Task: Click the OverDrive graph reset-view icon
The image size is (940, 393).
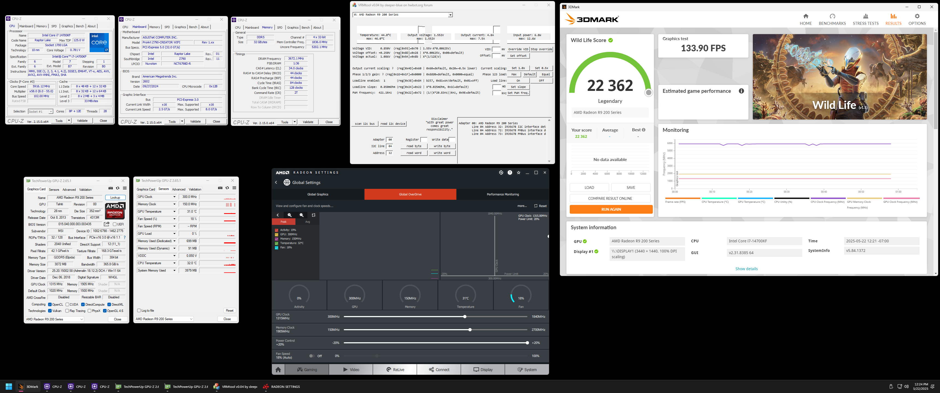Action: pyautogui.click(x=313, y=215)
